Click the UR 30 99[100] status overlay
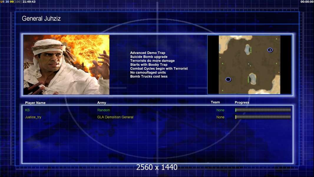Viewport: 314px width, 177px height. (x=11, y=1)
